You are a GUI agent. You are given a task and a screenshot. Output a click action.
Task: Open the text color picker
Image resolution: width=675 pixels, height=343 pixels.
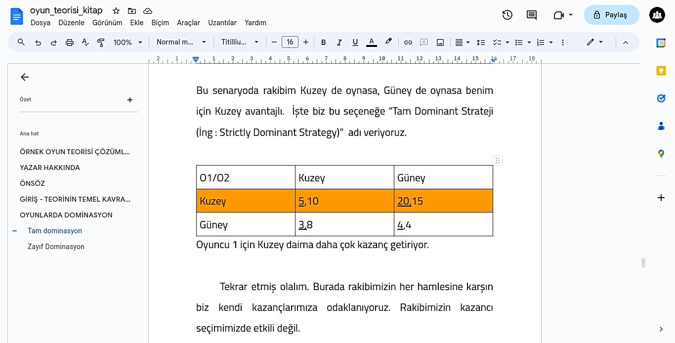[x=371, y=43]
